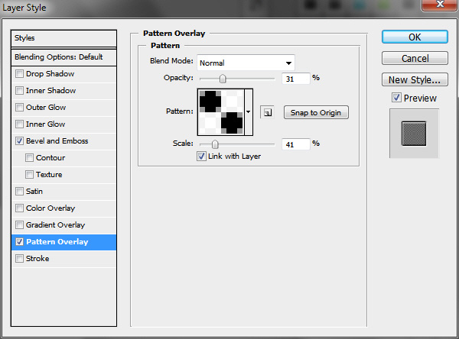
Task: Enable the Inner Shadow checkbox
Action: (19, 90)
